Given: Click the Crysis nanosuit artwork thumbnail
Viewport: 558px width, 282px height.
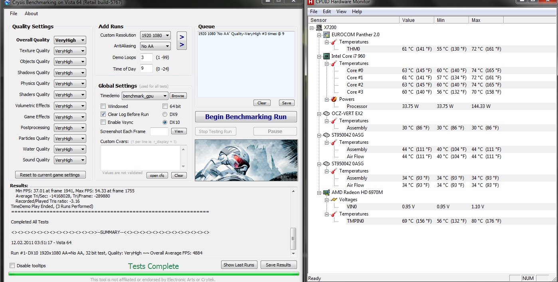Looking at the screenshot, I should click(246, 160).
